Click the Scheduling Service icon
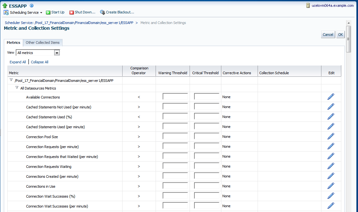This screenshot has height=212, width=358. 6,12
